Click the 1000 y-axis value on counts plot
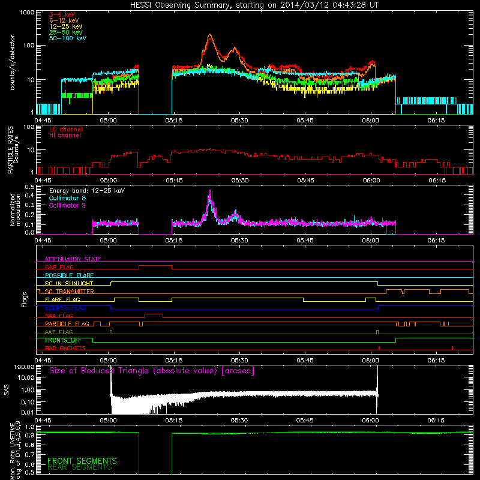The image size is (480, 480). (26, 13)
